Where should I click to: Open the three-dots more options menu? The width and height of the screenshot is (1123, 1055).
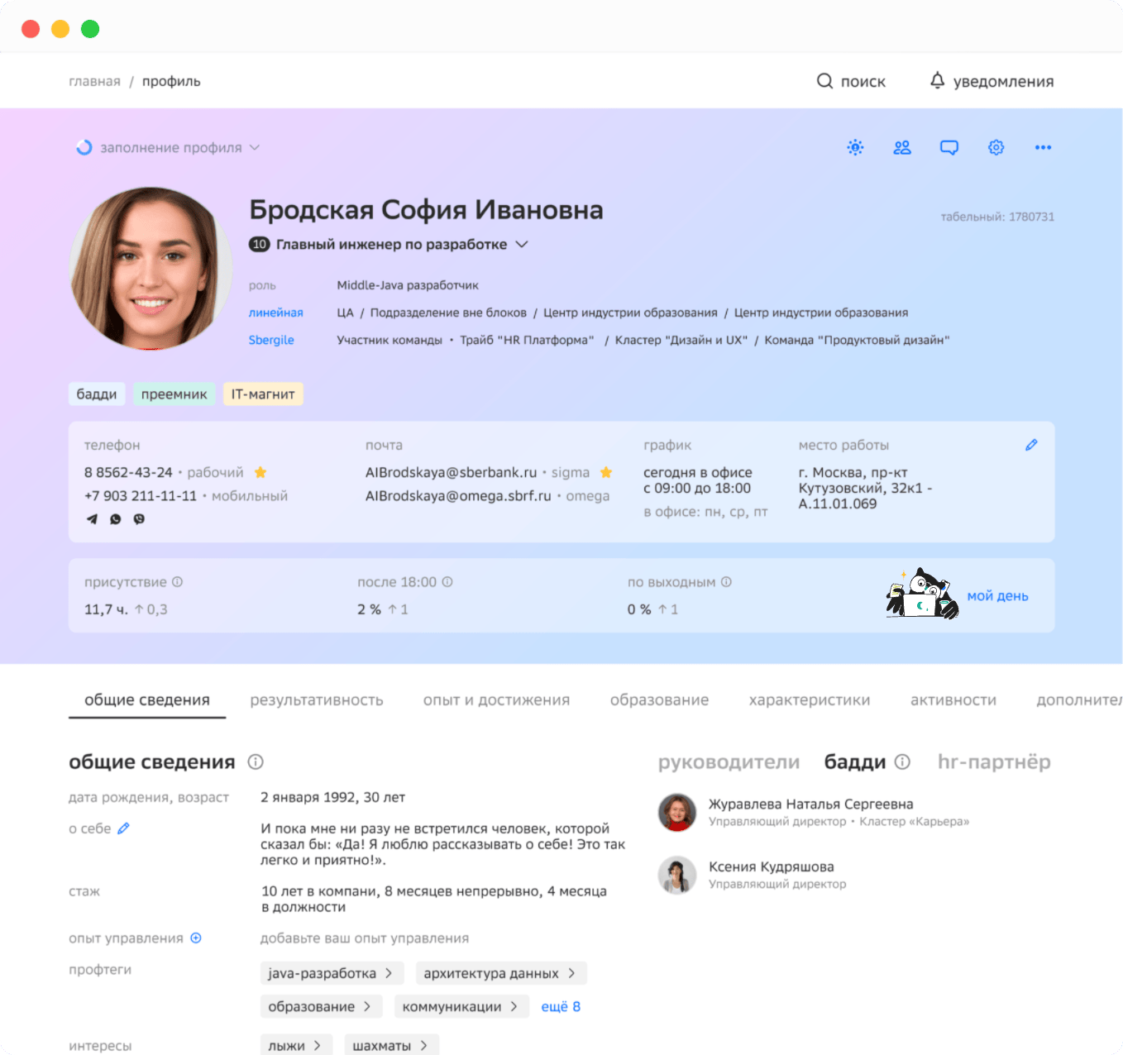point(1043,147)
